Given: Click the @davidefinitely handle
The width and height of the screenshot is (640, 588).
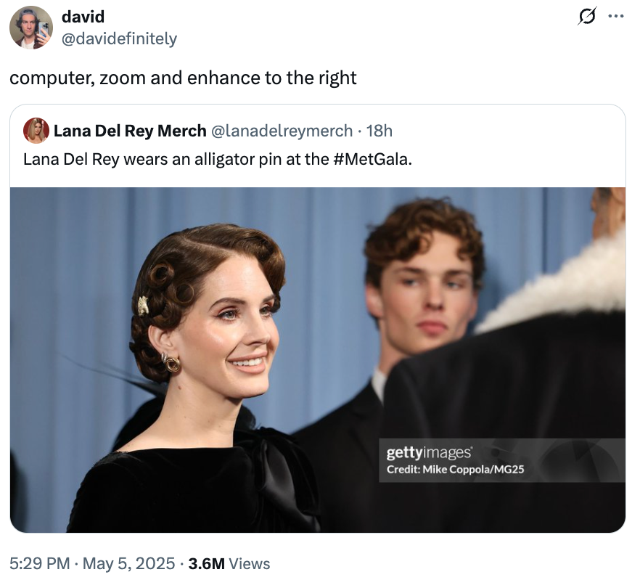Looking at the screenshot, I should 119,38.
